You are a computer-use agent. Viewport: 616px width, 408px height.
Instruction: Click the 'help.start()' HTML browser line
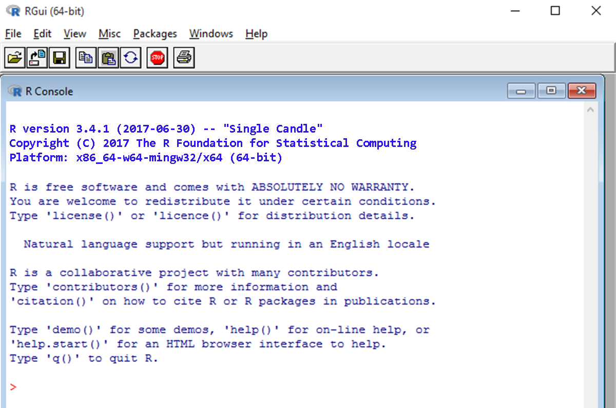pos(198,344)
